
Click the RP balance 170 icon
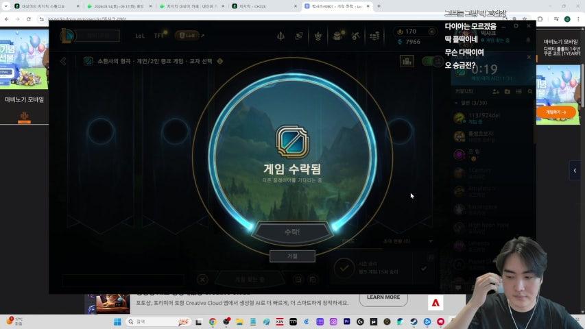401,32
